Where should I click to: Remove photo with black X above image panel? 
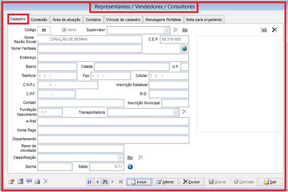pyautogui.click(x=274, y=29)
